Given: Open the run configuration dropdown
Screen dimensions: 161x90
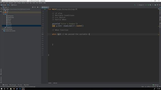Looking at the screenshot, I should (x=141, y=5).
